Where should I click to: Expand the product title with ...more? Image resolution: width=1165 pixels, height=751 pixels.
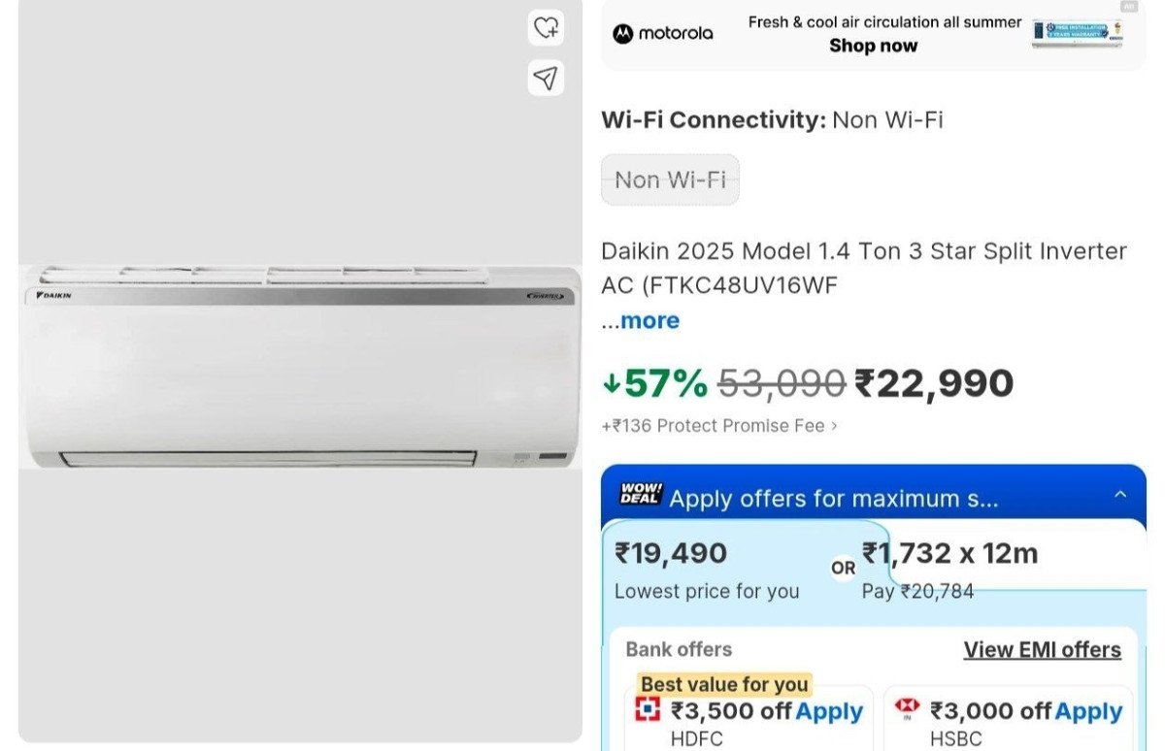click(x=643, y=320)
